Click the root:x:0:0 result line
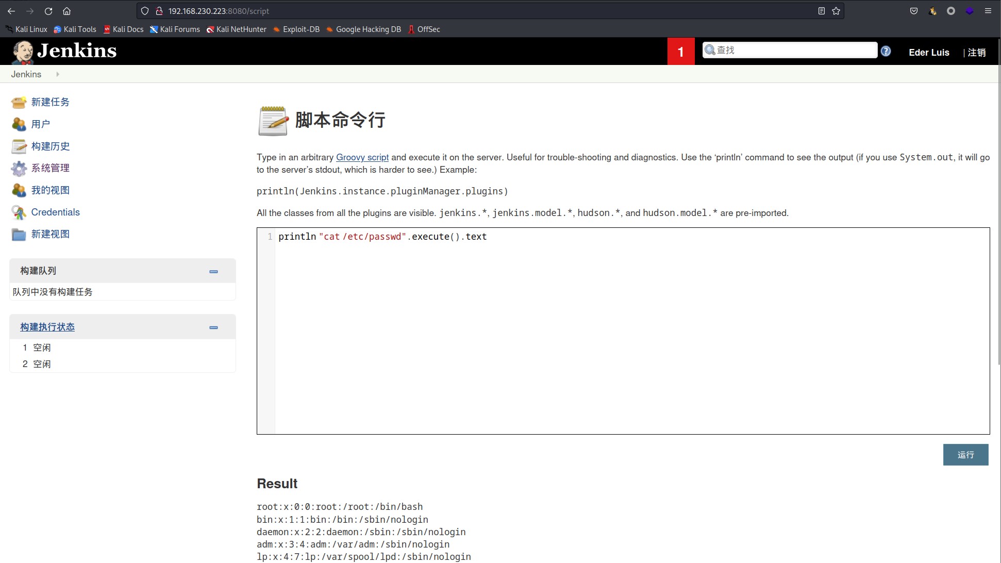Image resolution: width=1001 pixels, height=563 pixels. coord(340,507)
